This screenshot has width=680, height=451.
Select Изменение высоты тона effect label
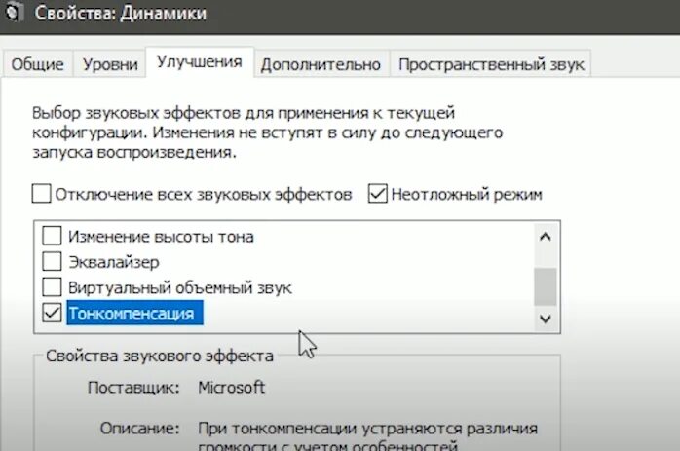click(161, 237)
